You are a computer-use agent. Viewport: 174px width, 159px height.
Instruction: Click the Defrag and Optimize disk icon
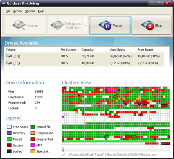[57, 25]
